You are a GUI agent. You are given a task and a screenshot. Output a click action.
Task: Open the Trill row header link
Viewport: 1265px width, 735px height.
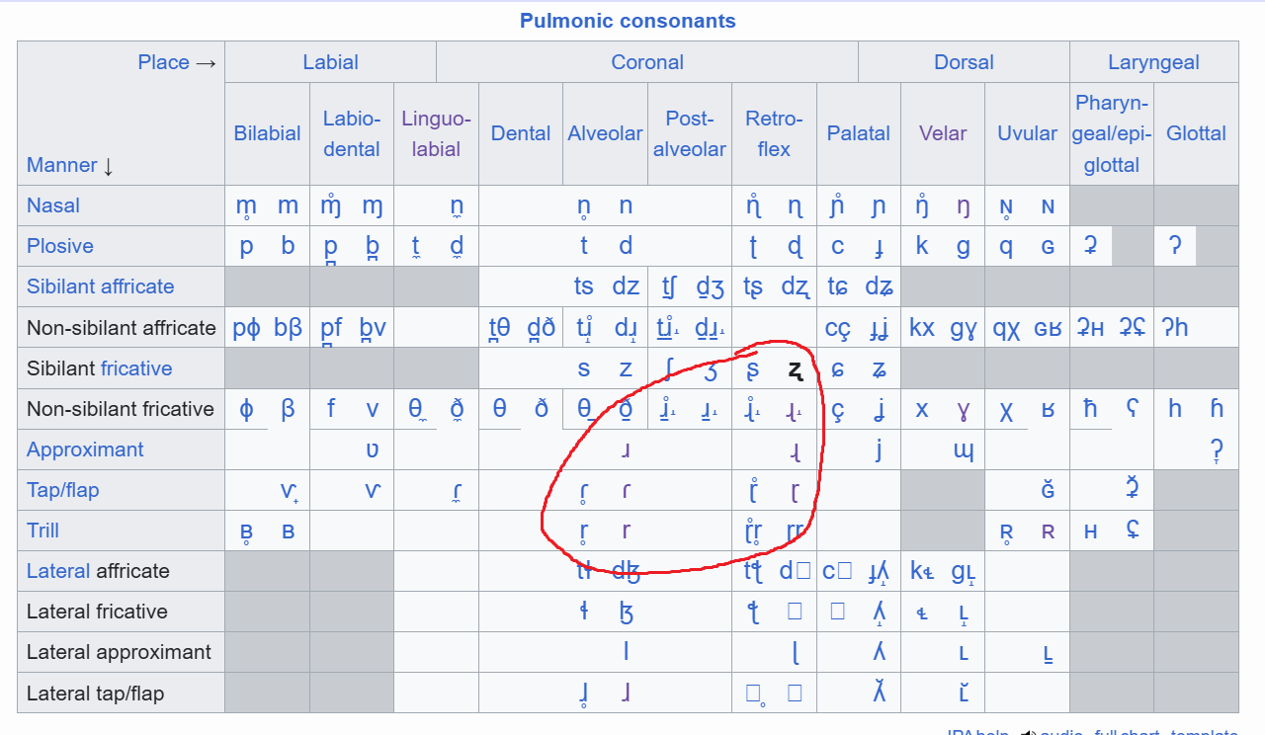(43, 531)
